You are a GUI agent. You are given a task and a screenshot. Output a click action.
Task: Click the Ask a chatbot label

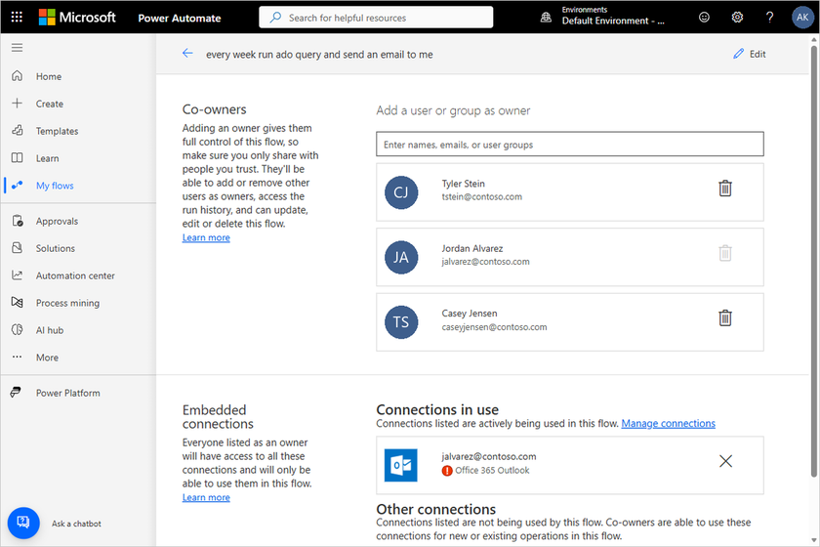click(x=76, y=524)
